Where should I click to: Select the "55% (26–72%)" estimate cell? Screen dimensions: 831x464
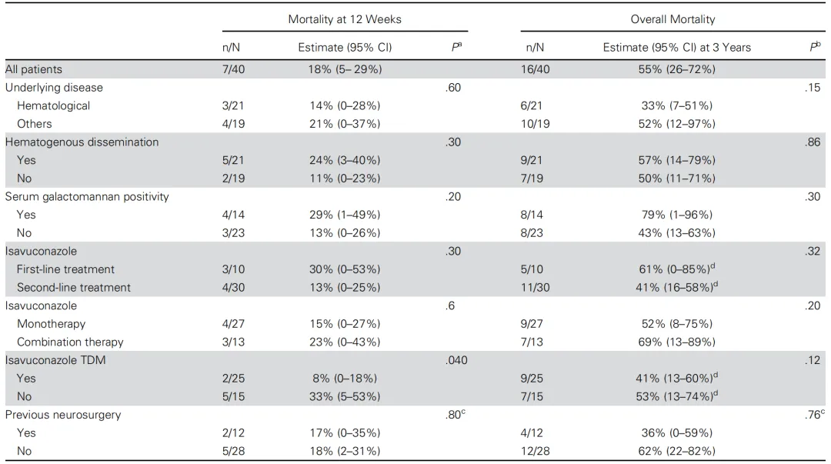click(678, 69)
